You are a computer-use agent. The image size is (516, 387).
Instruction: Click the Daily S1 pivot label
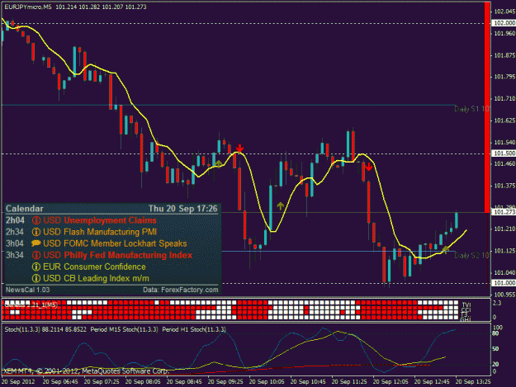click(x=472, y=109)
